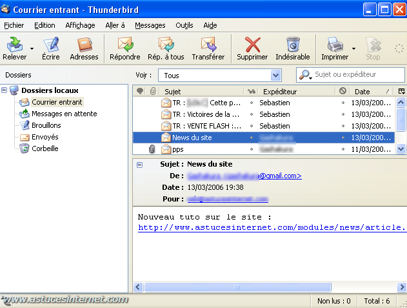Toggle read status of VENTE FLASH message
Viewport: 407px width, 308px height.
pyautogui.click(x=252, y=126)
